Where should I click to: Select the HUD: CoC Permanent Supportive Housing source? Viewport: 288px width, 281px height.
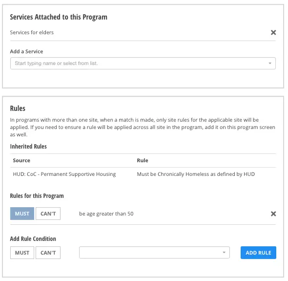[x=64, y=174]
